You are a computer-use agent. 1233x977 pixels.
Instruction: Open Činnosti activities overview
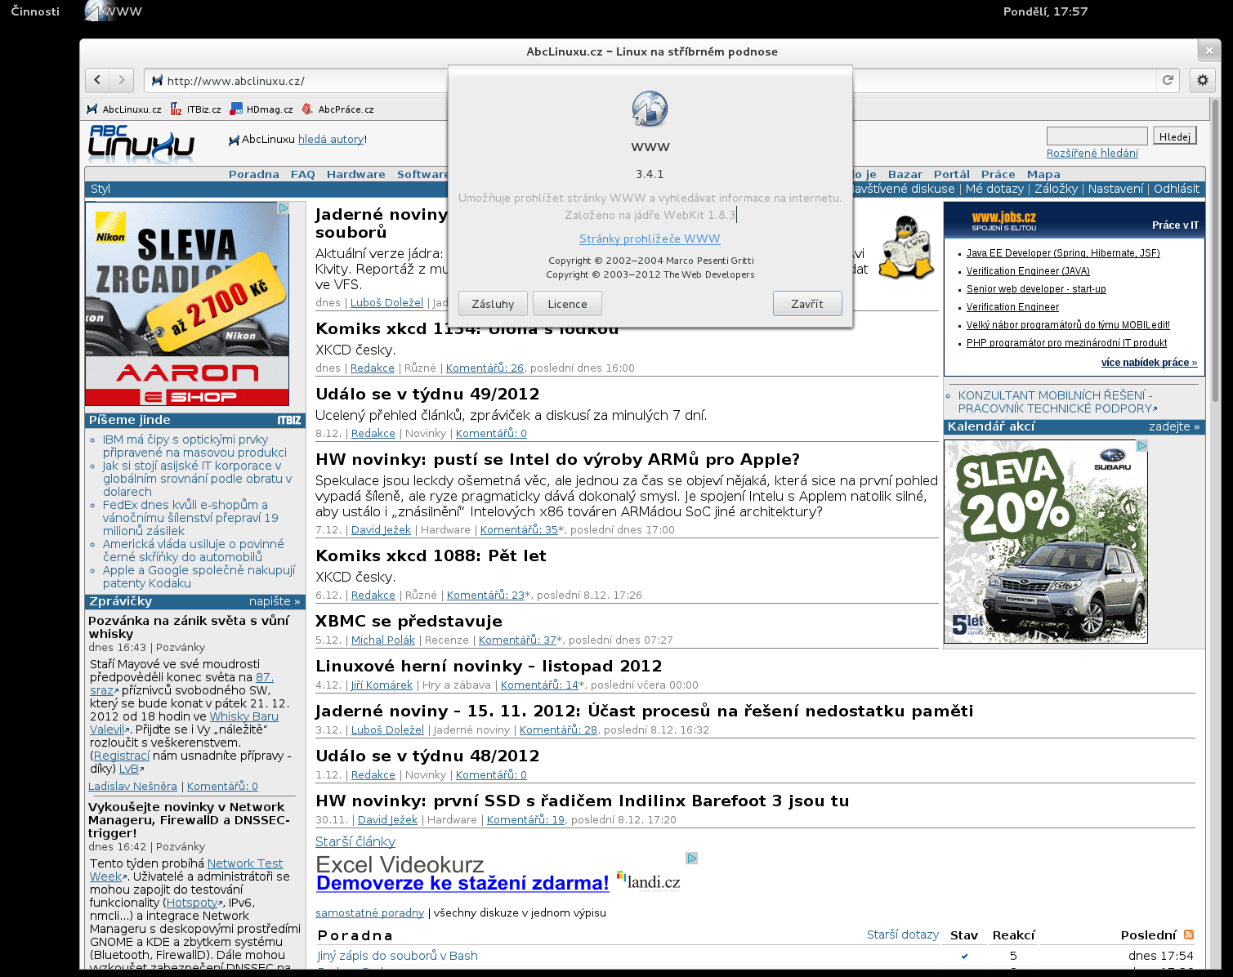35,11
